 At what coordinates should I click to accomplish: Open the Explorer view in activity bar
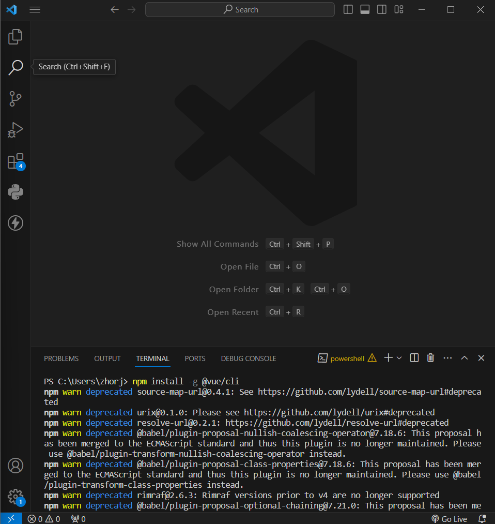[x=16, y=36]
